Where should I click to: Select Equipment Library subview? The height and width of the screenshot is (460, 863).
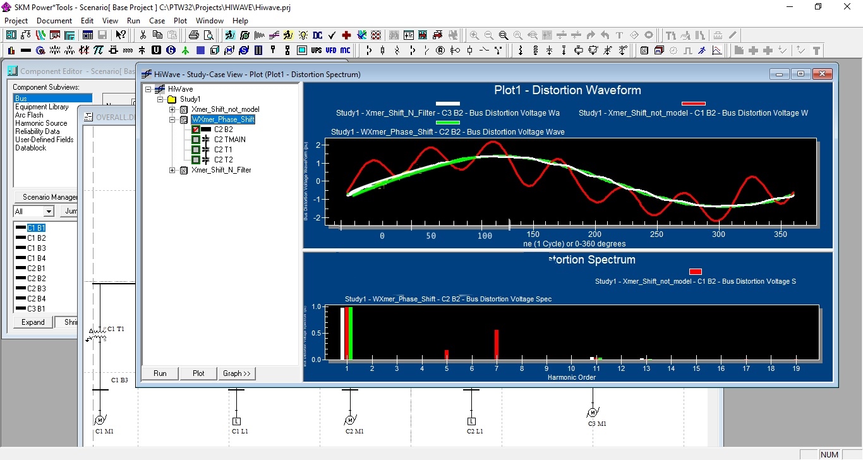[42, 107]
